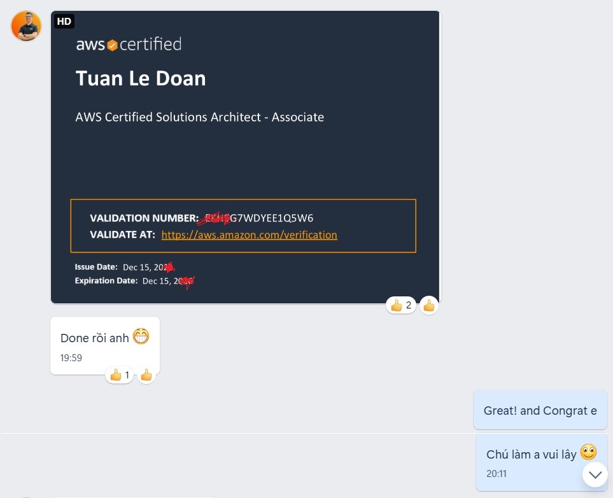Click the aws certified logo in the image
The image size is (613, 498).
coord(129,45)
